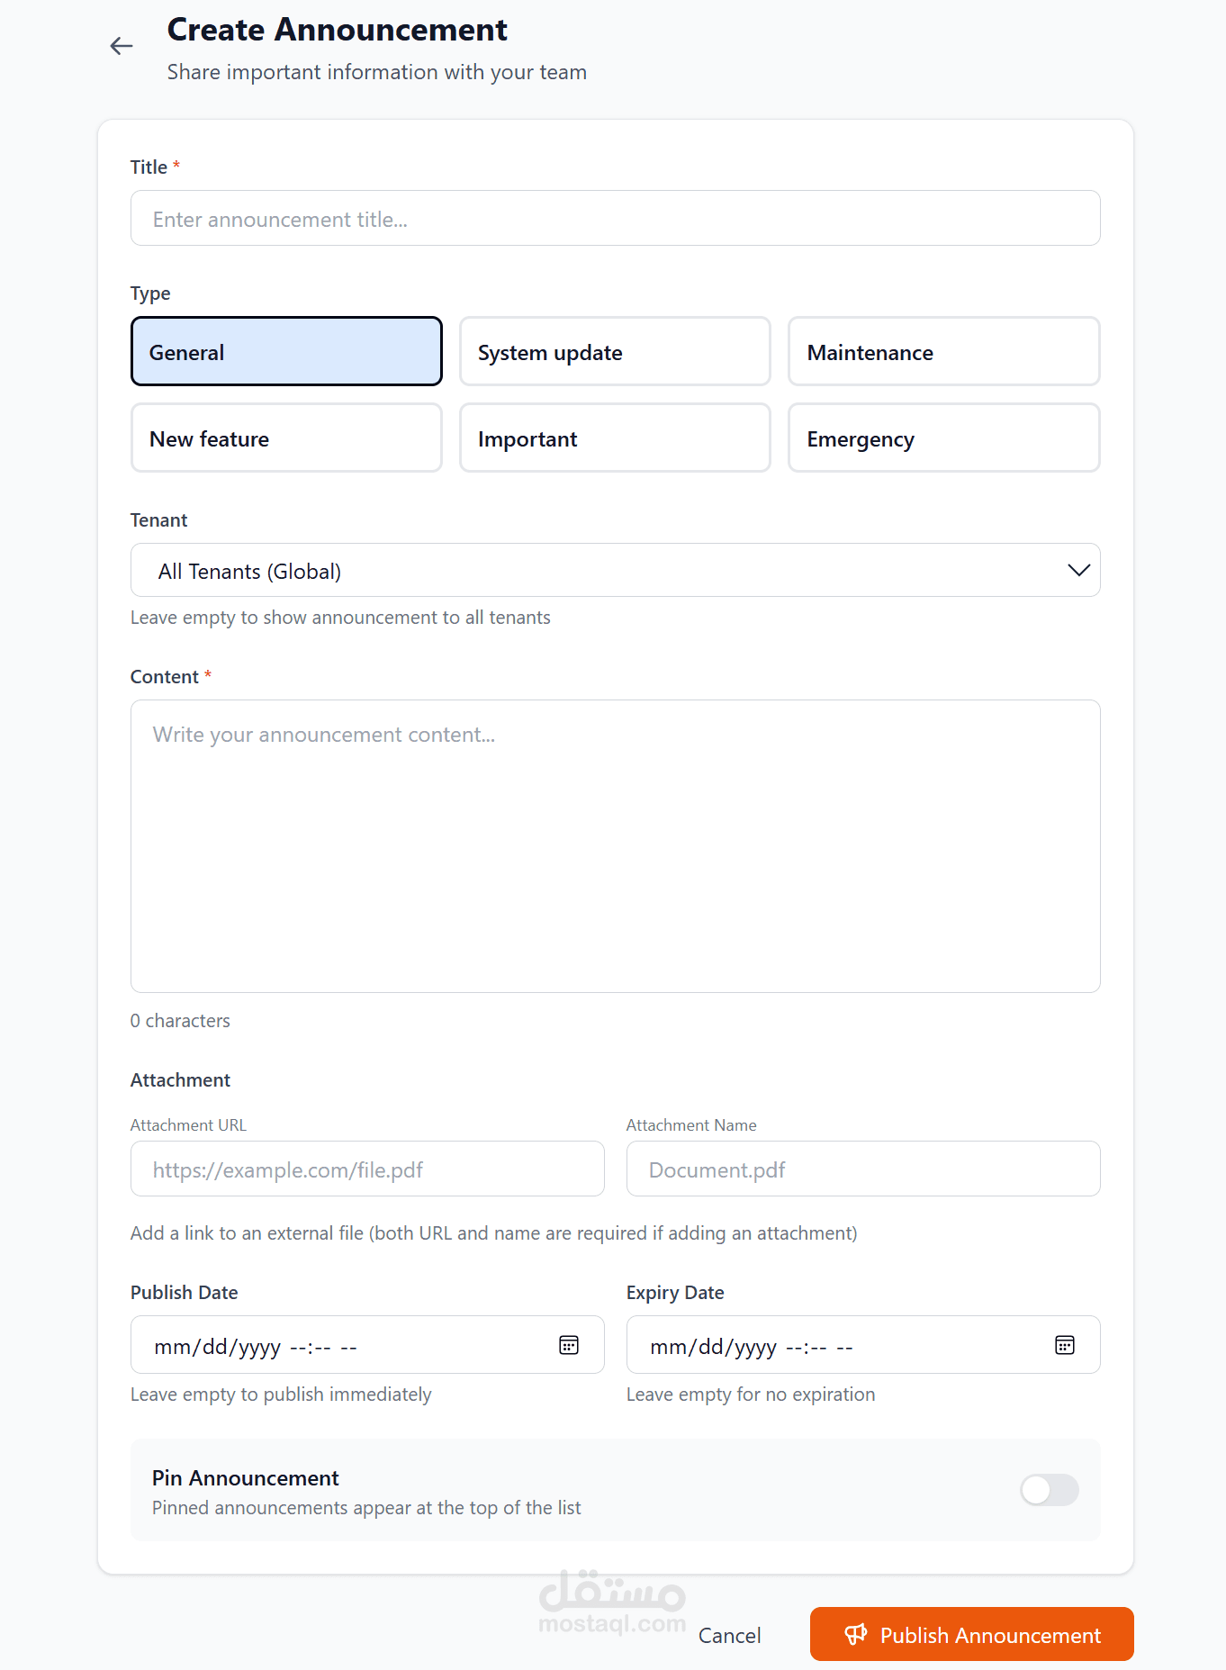
Task: Click the Attachment URL input
Action: pyautogui.click(x=367, y=1169)
